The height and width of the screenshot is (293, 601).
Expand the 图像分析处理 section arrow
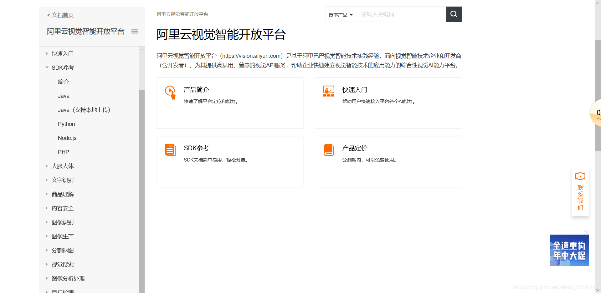click(47, 278)
